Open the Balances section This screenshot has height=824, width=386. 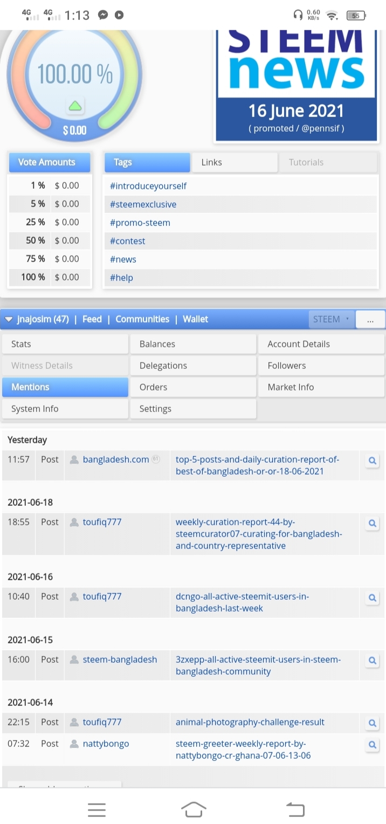193,344
